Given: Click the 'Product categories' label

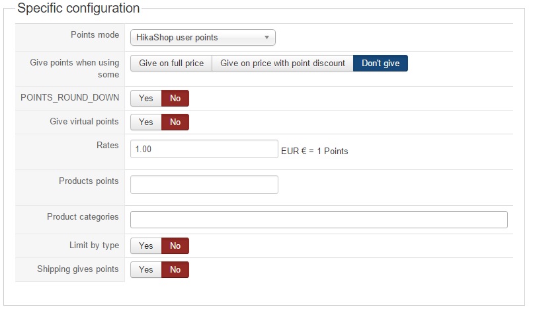Looking at the screenshot, I should [x=83, y=216].
